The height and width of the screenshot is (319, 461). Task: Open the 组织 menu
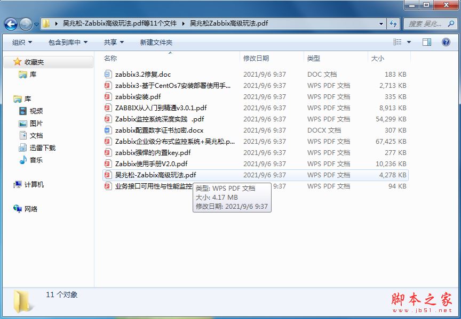tap(22, 42)
